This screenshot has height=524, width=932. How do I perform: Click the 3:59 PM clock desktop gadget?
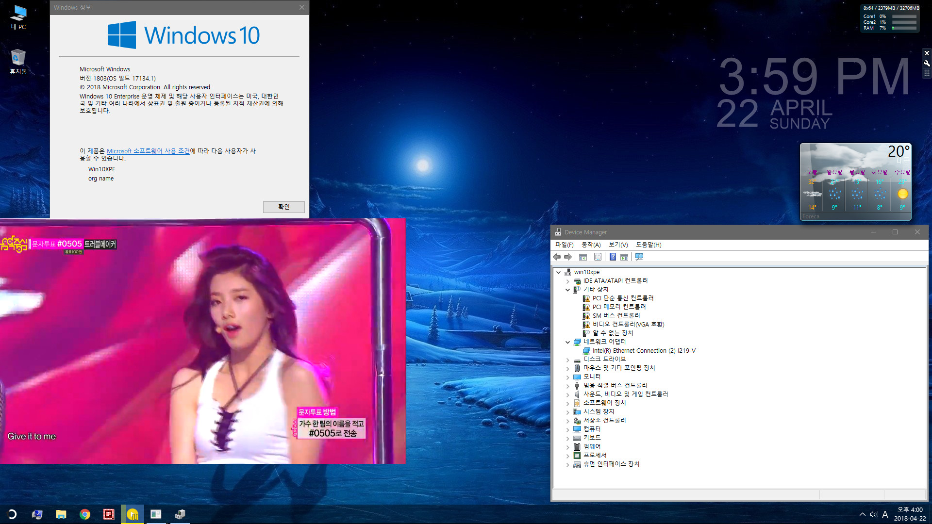pos(814,76)
